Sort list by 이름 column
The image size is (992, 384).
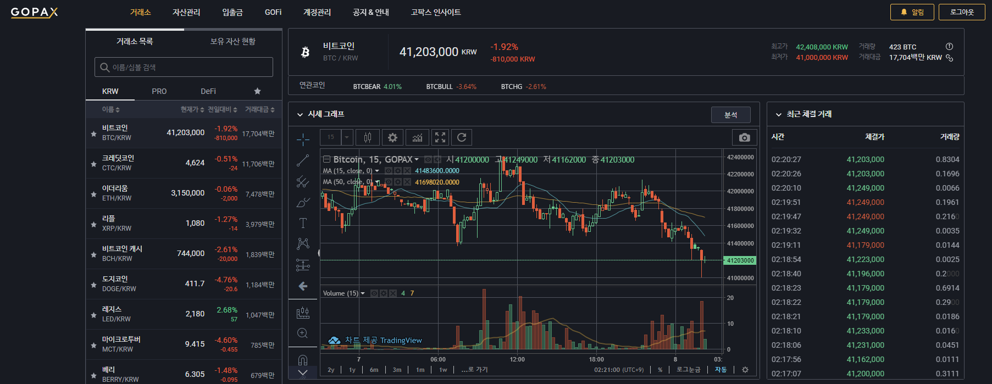click(x=110, y=110)
